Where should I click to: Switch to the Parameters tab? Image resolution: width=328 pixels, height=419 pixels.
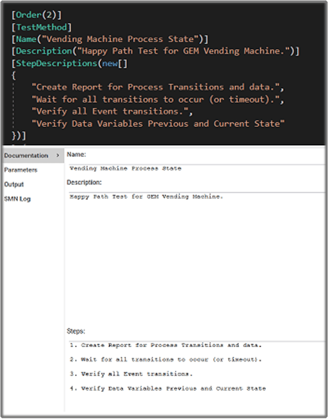point(21,170)
